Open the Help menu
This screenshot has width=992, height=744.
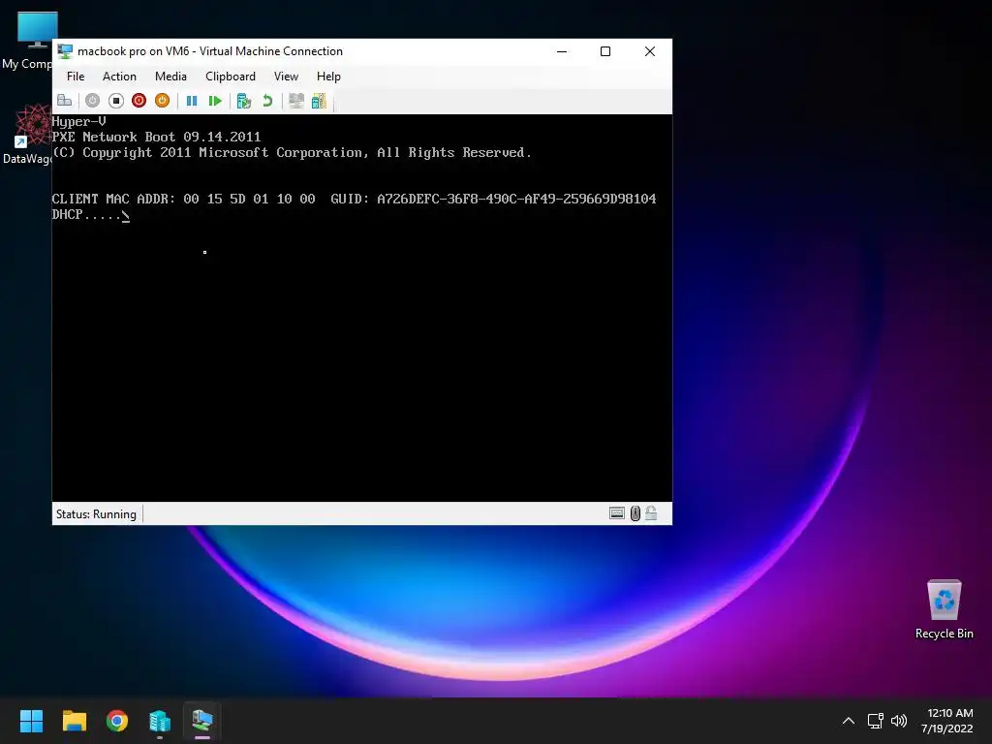(x=328, y=77)
